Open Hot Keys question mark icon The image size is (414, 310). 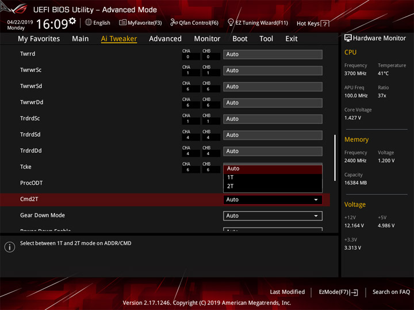click(x=325, y=24)
